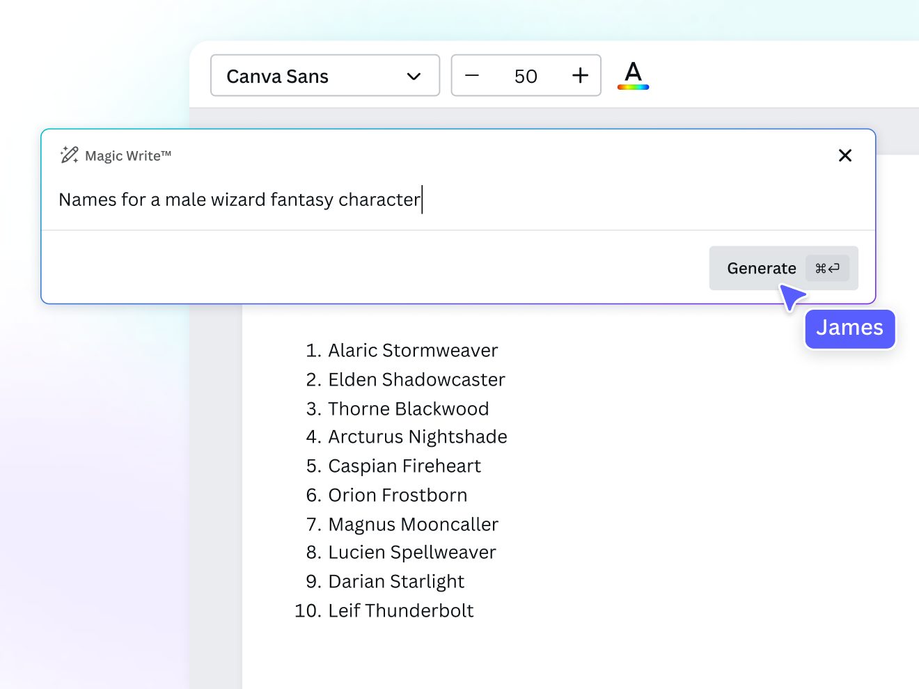
Task: Select Magnus Mooncaller from the list
Action: [x=413, y=524]
